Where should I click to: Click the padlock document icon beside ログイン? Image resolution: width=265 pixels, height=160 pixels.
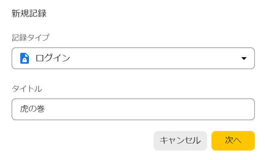click(x=25, y=58)
